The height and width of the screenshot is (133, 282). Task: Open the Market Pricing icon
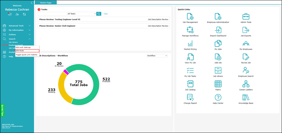[190, 44]
